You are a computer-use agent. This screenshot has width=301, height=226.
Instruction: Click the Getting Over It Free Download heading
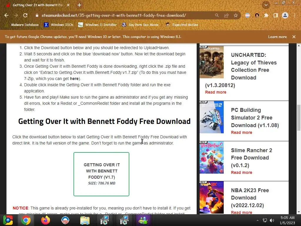tap(104, 121)
